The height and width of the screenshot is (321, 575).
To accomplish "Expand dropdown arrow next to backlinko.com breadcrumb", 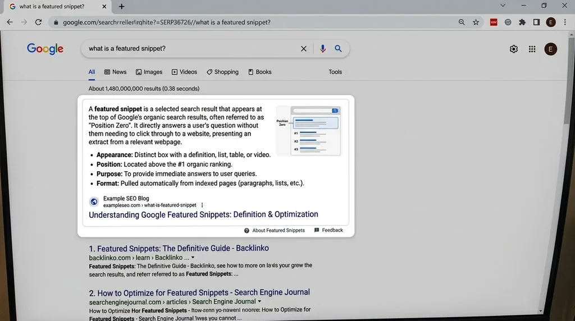I will (193, 258).
